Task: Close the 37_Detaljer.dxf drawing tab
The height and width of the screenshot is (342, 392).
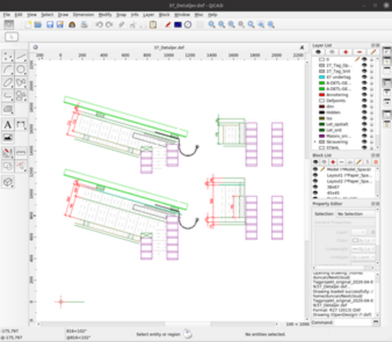Action: click(x=302, y=47)
